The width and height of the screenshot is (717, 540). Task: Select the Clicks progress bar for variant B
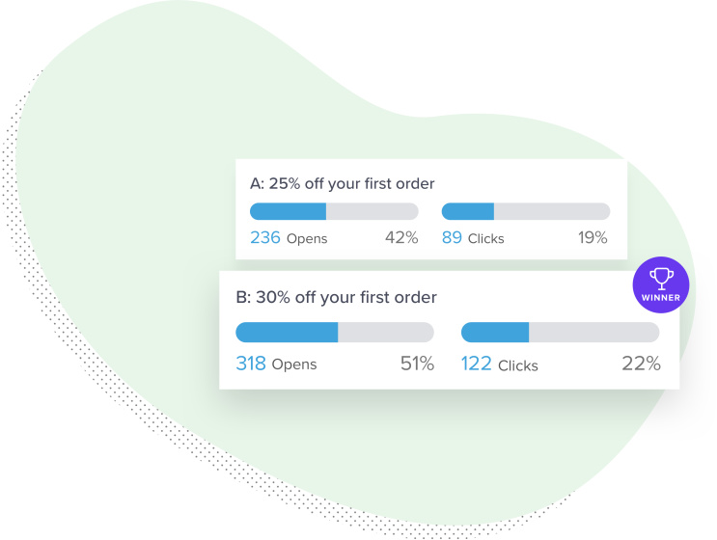click(560, 332)
